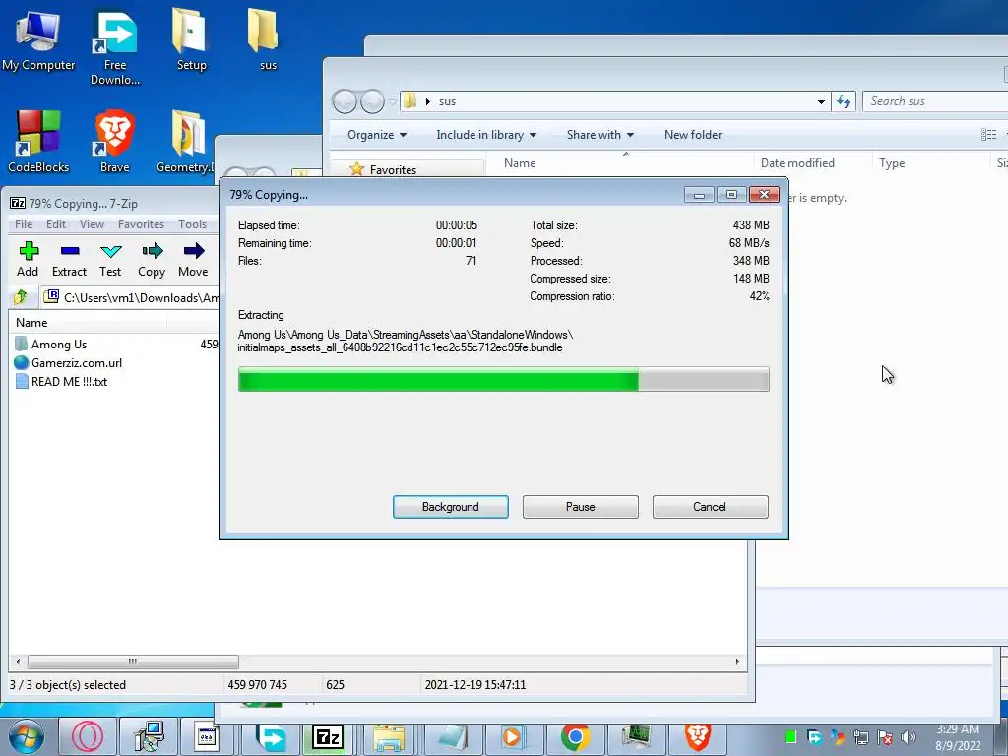Viewport: 1008px width, 756px height.
Task: Expand the Organize dropdown in Explorer
Action: (377, 135)
